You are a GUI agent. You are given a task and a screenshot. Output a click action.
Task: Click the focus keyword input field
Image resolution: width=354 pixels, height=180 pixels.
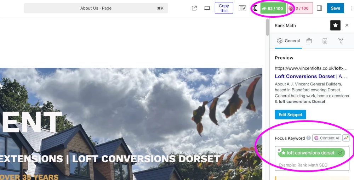click(312, 165)
